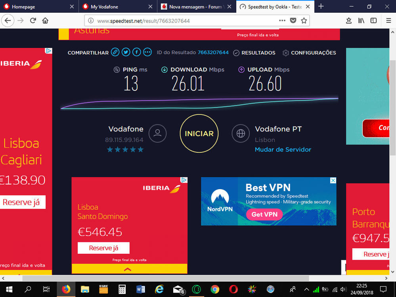Open Opera browser from taskbar
This screenshot has width=396, height=297.
pyautogui.click(x=233, y=289)
